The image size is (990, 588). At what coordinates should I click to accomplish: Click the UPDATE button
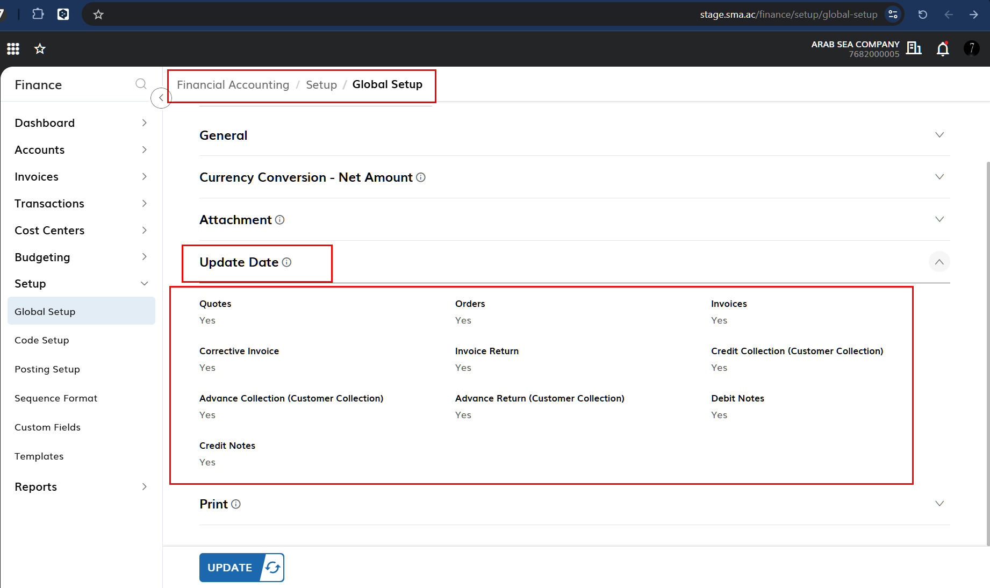242,568
